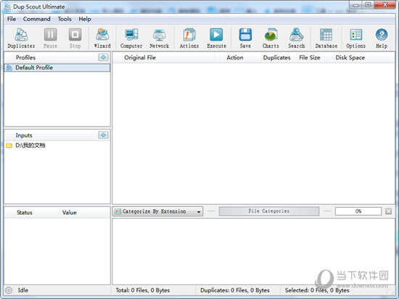The height and width of the screenshot is (299, 399).
Task: Click the Dup Scout title bar app icon
Action: pos(7,7)
